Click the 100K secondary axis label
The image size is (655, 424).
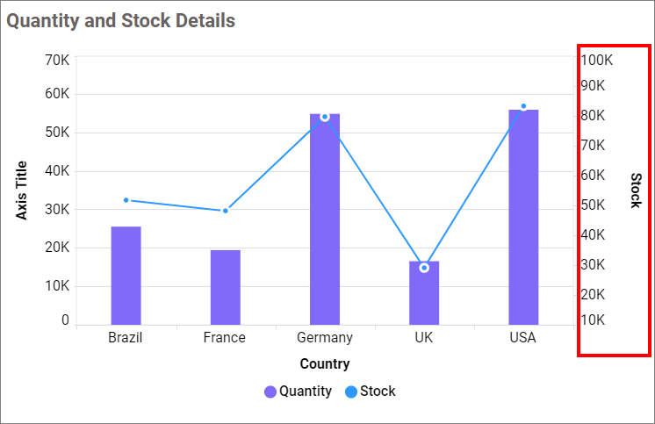tap(597, 61)
